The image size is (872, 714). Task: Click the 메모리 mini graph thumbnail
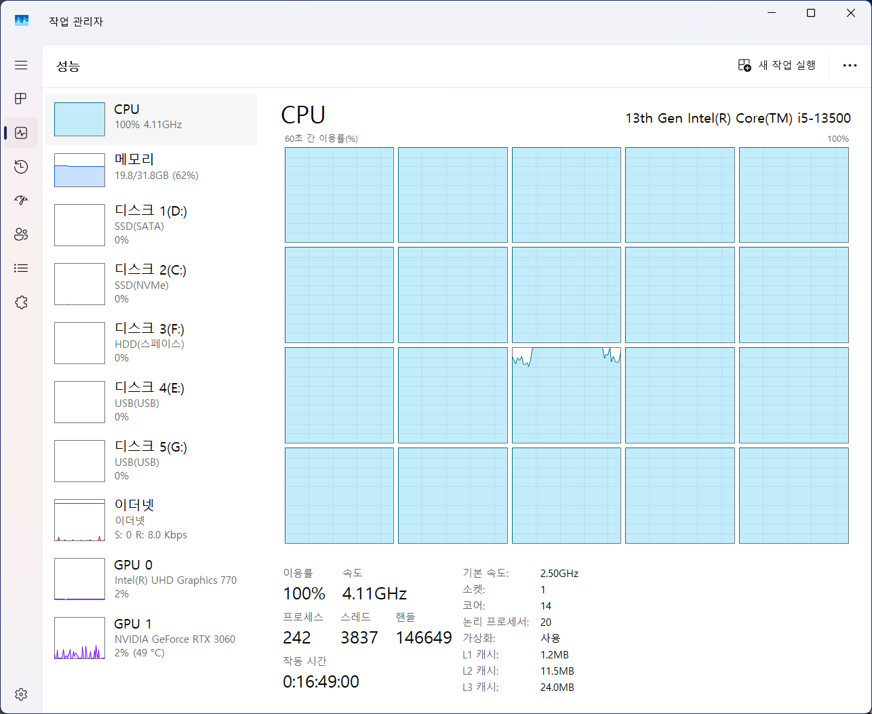pyautogui.click(x=79, y=170)
